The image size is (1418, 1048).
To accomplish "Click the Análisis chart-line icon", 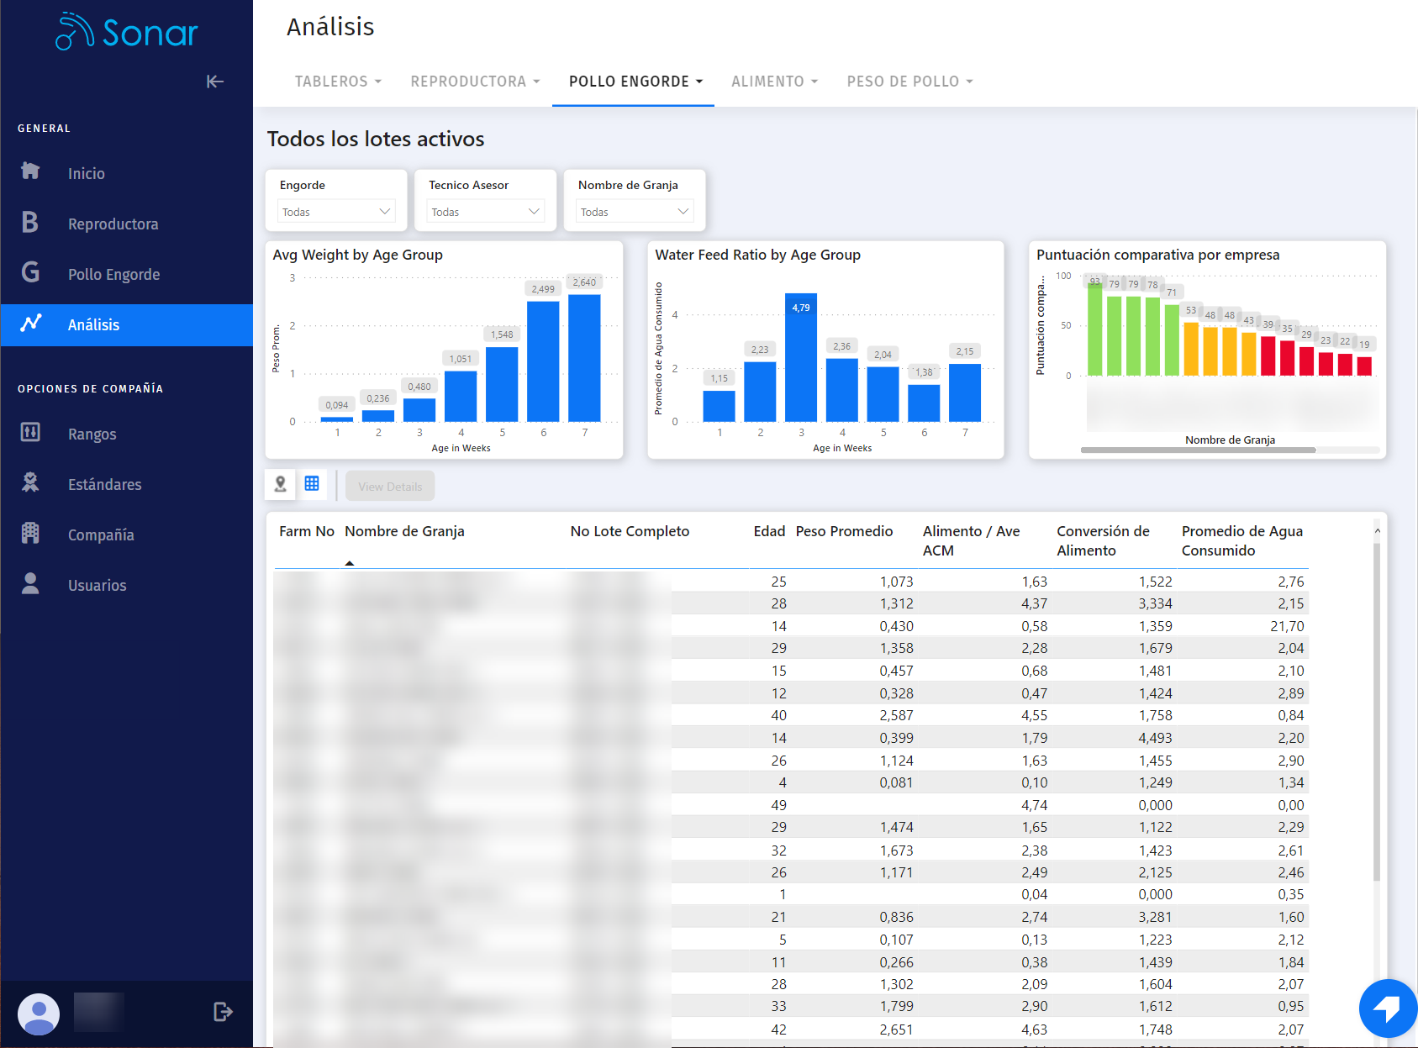I will 31,323.
